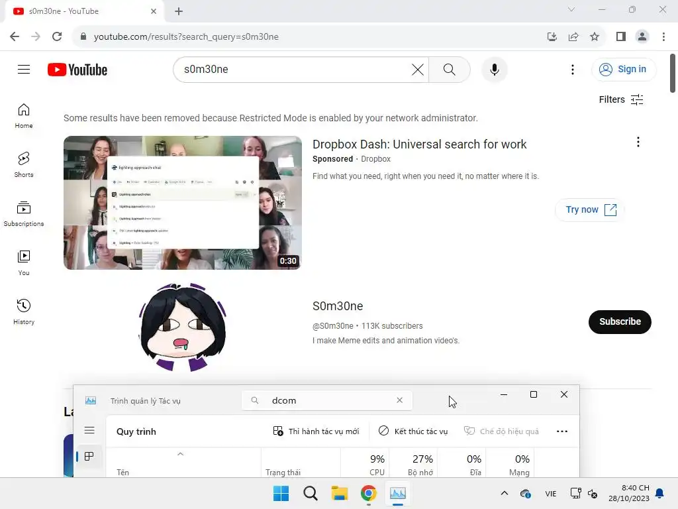Open the Chrome three-dot menu
Image resolution: width=678 pixels, height=509 pixels.
[x=663, y=37]
